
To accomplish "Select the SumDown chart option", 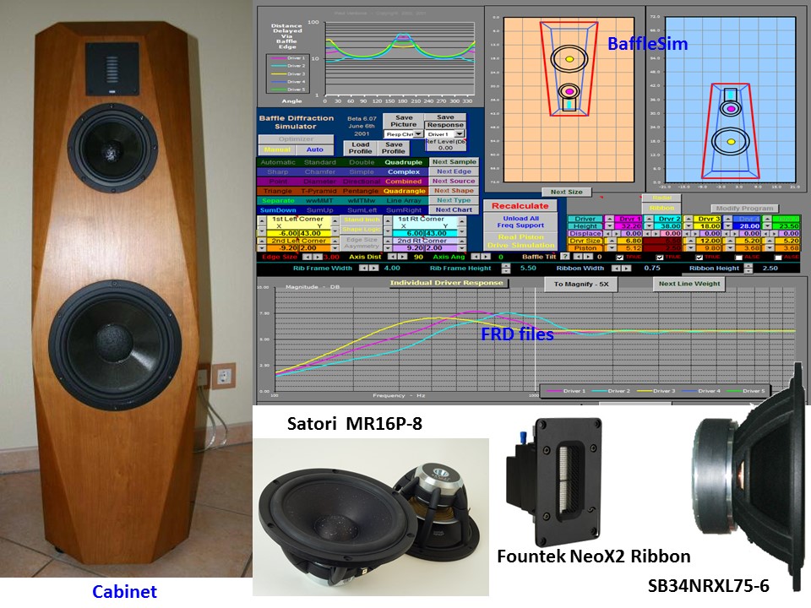I will click(x=278, y=210).
